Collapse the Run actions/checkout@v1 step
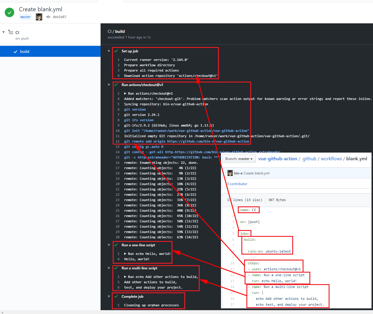 [x=109, y=85]
